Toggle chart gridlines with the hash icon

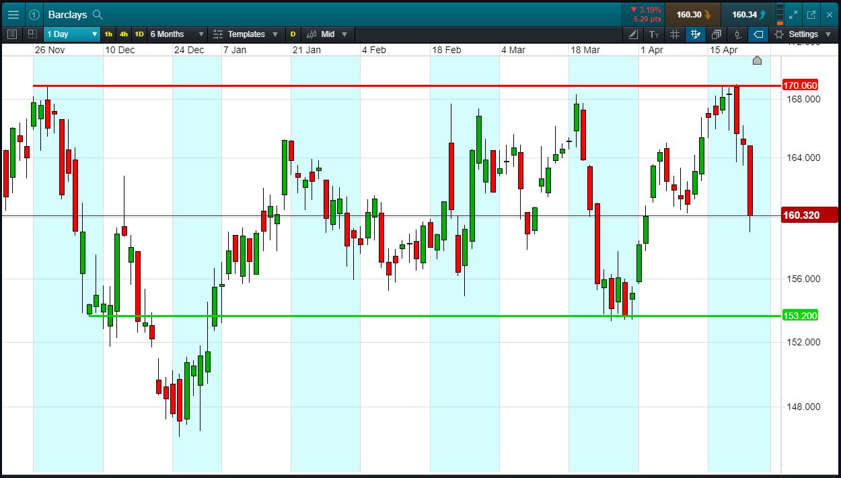pos(675,34)
